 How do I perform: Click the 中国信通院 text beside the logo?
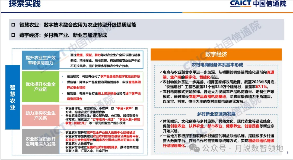(270, 4)
